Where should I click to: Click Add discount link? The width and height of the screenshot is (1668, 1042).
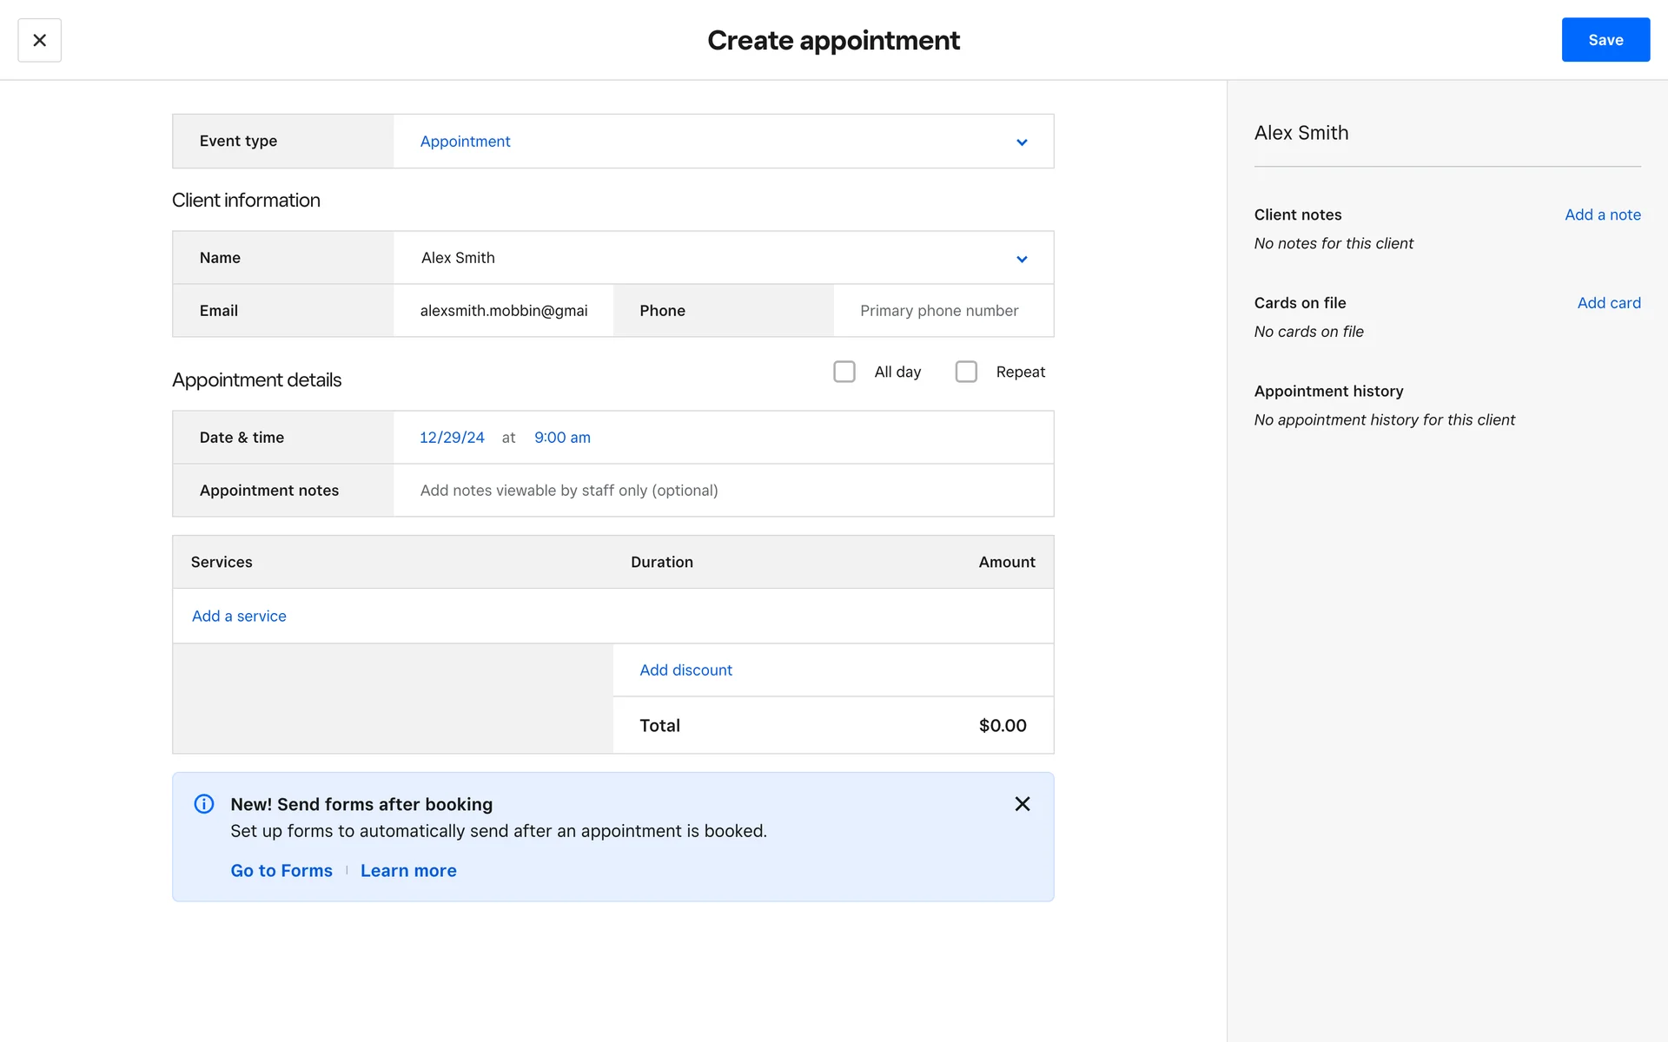click(685, 670)
